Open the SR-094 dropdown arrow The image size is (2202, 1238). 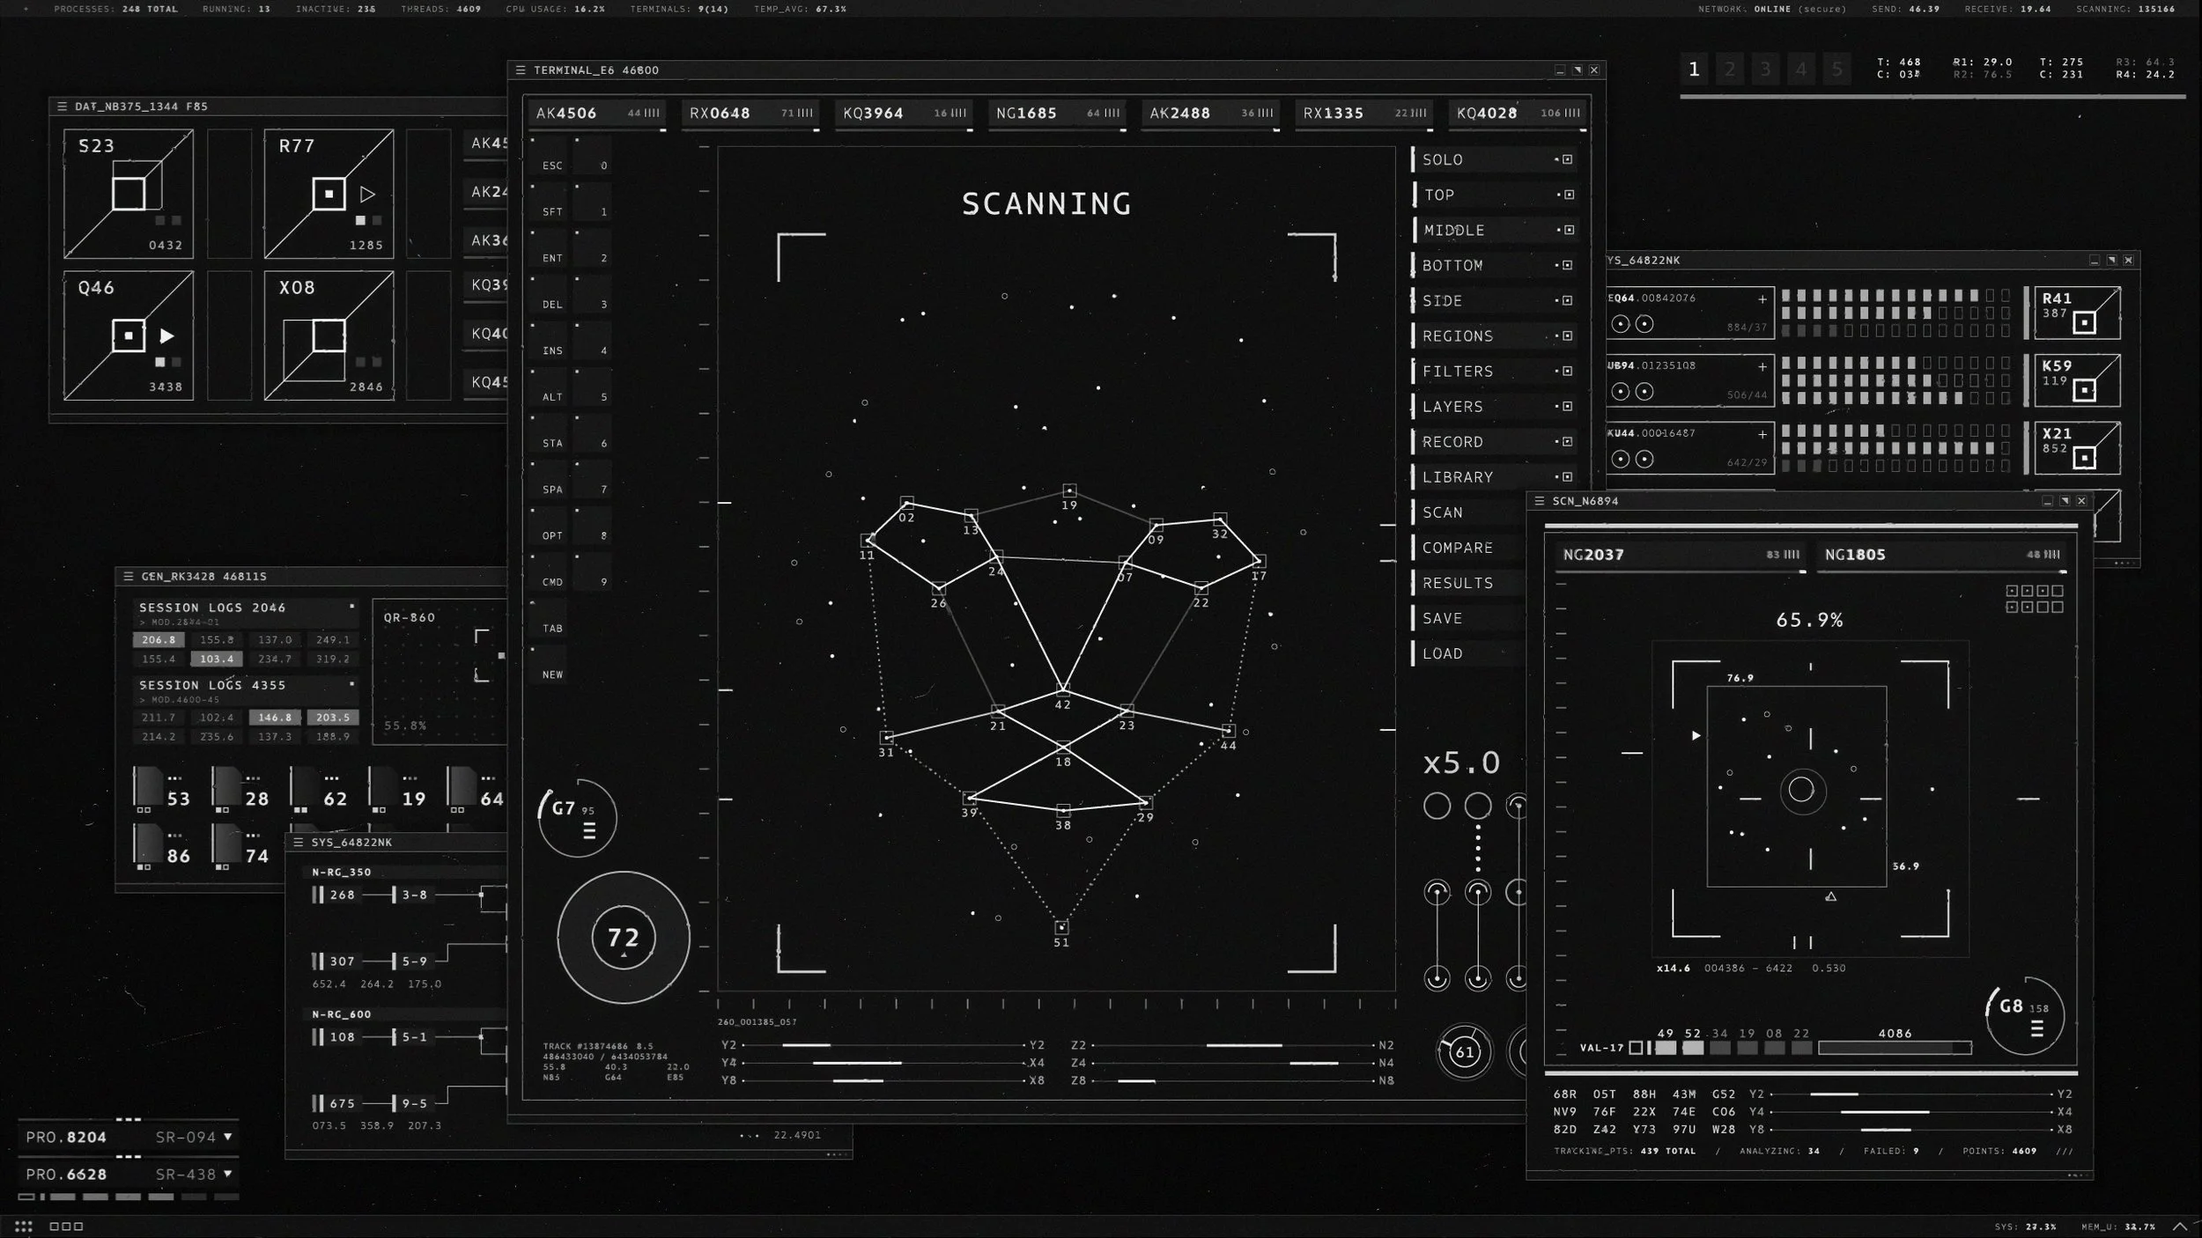[228, 1137]
